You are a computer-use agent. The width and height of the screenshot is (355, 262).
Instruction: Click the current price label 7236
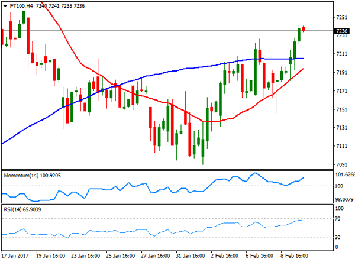coord(342,31)
